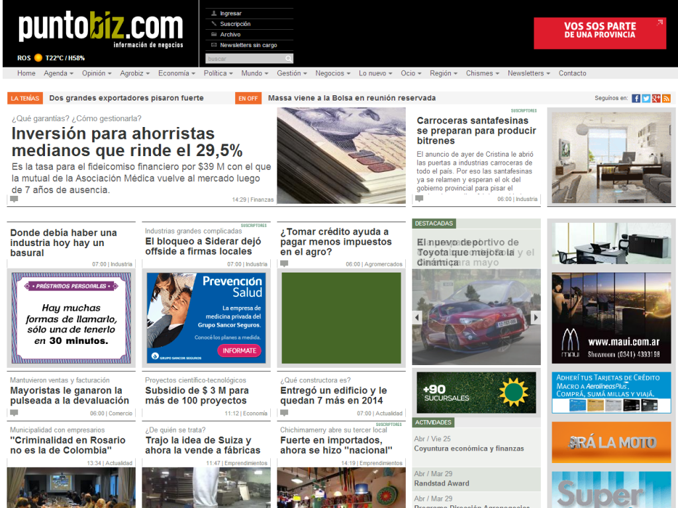This screenshot has width=678, height=508.
Task: Open the RSS feed icon
Action: pos(666,99)
